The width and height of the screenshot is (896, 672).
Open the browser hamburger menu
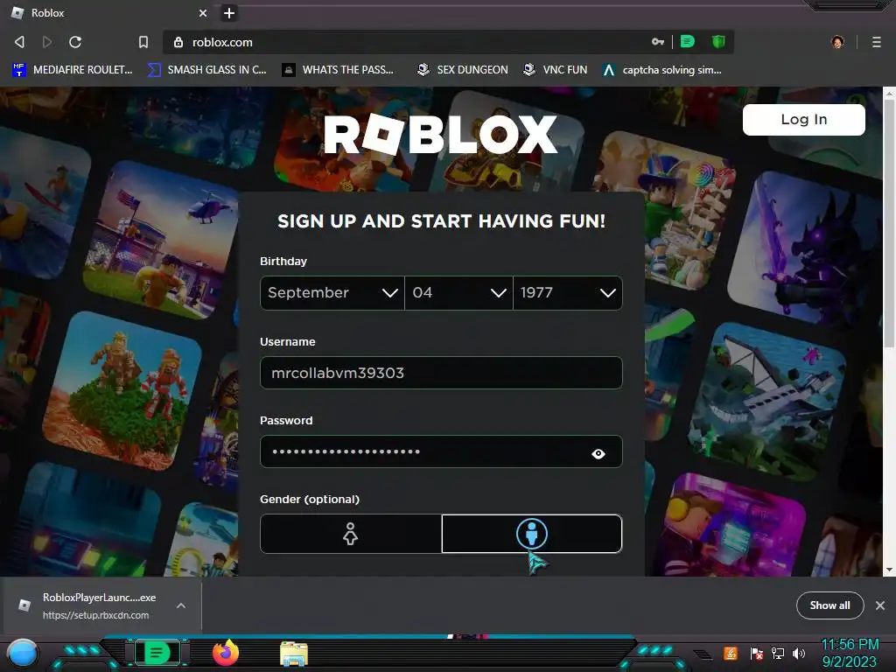pyautogui.click(x=877, y=42)
